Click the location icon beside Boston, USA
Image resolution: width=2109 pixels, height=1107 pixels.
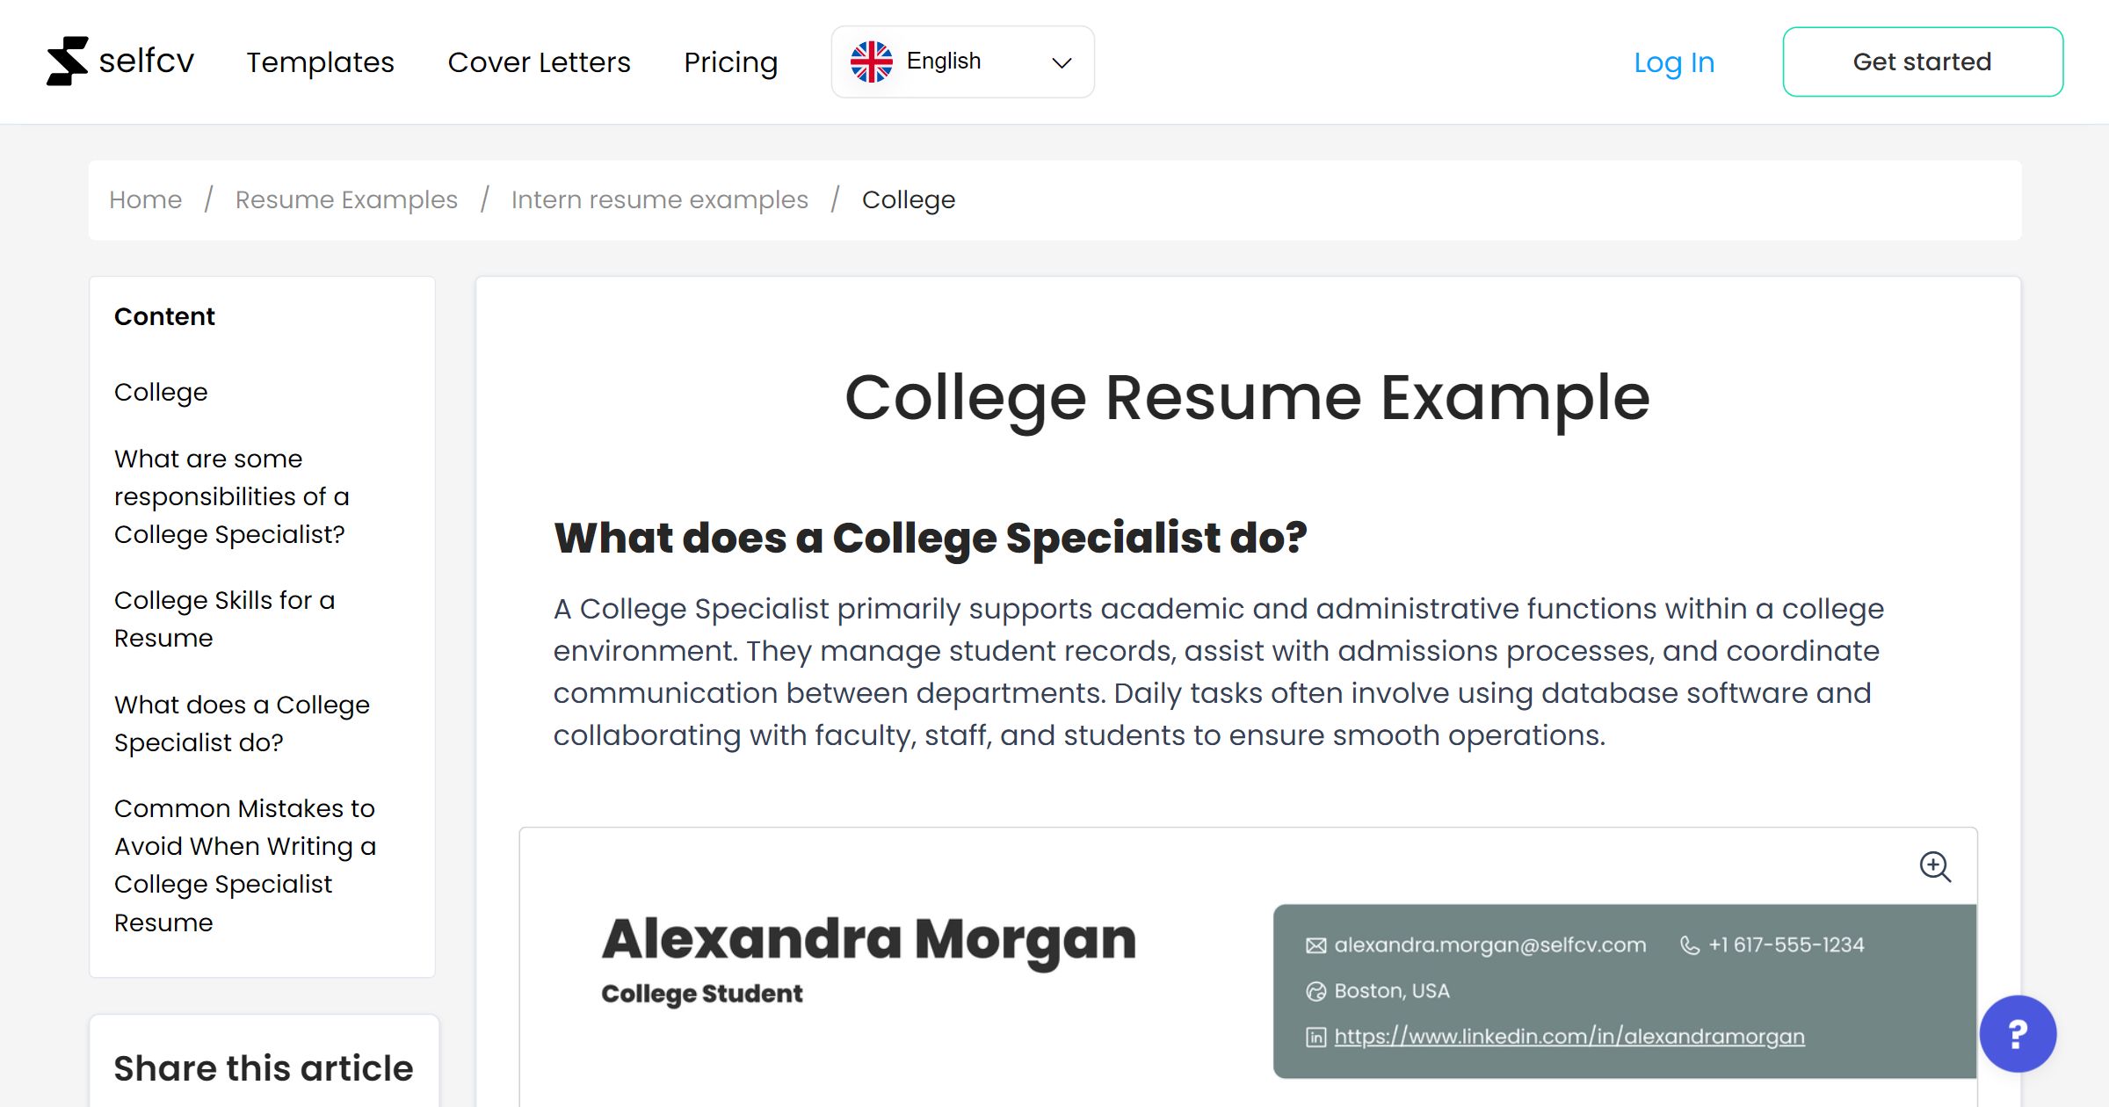1315,991
